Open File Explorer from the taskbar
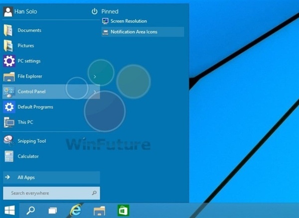Screen dimensions: 299x218 (x=99, y=211)
